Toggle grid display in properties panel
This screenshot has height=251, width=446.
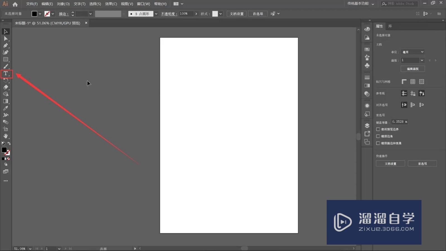click(x=413, y=81)
